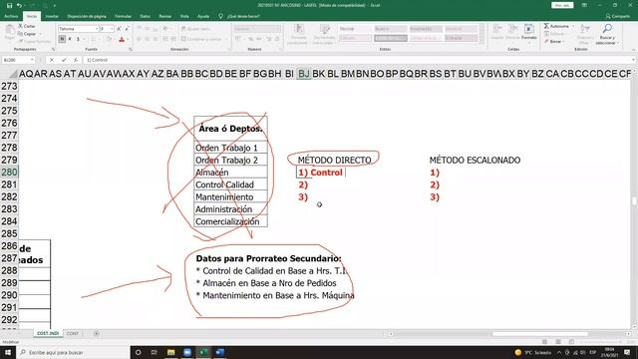Open the Archivo tab

[x=11, y=16]
